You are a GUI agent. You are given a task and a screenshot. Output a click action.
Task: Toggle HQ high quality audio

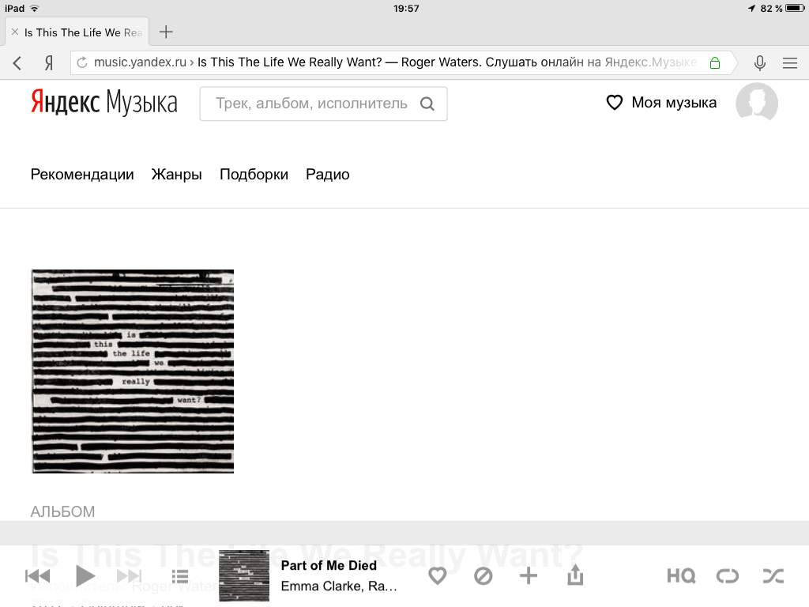click(680, 576)
